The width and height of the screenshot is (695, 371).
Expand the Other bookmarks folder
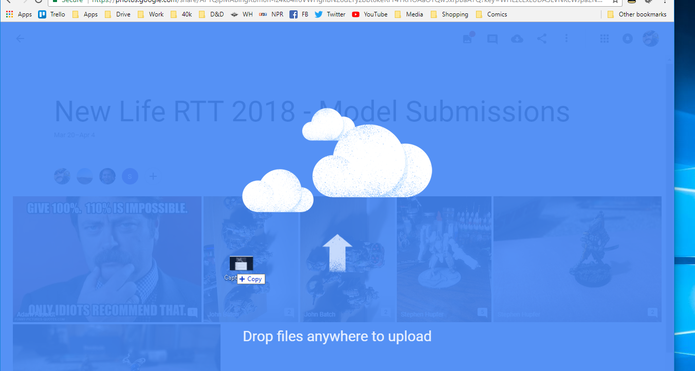click(x=636, y=14)
